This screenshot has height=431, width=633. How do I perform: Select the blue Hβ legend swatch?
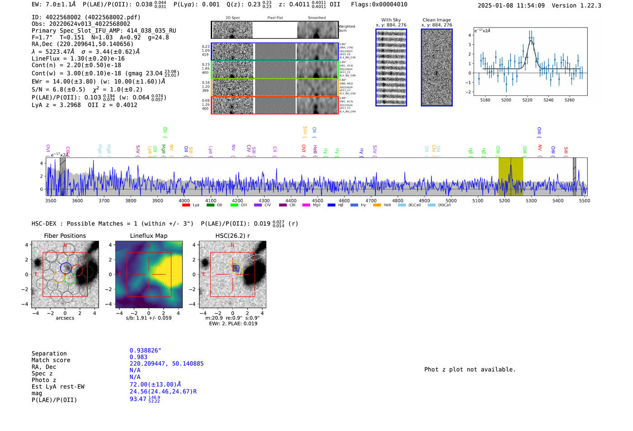331,205
